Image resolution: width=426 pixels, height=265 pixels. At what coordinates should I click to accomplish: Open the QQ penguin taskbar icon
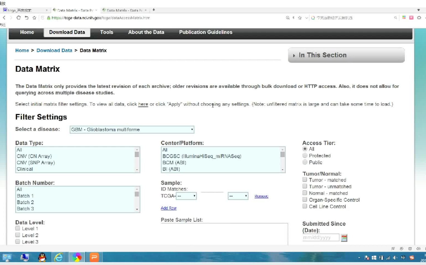click(x=42, y=257)
